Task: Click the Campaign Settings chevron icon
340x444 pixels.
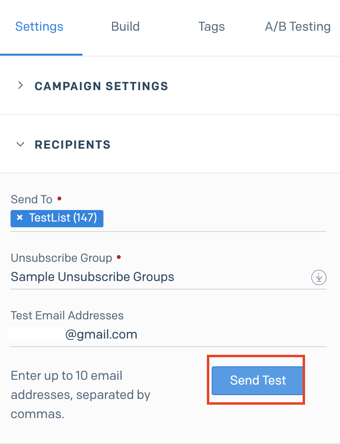Action: pyautogui.click(x=20, y=85)
